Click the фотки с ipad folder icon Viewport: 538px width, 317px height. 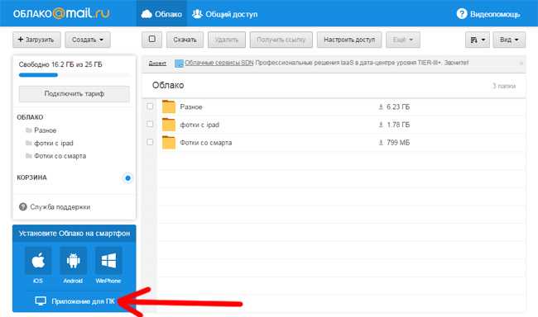tap(169, 125)
